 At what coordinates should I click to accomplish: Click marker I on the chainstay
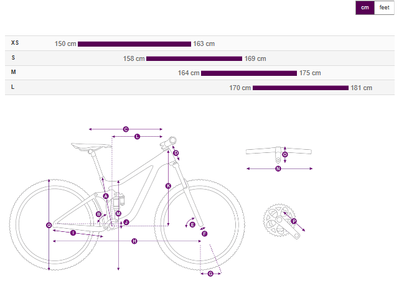coord(73,233)
